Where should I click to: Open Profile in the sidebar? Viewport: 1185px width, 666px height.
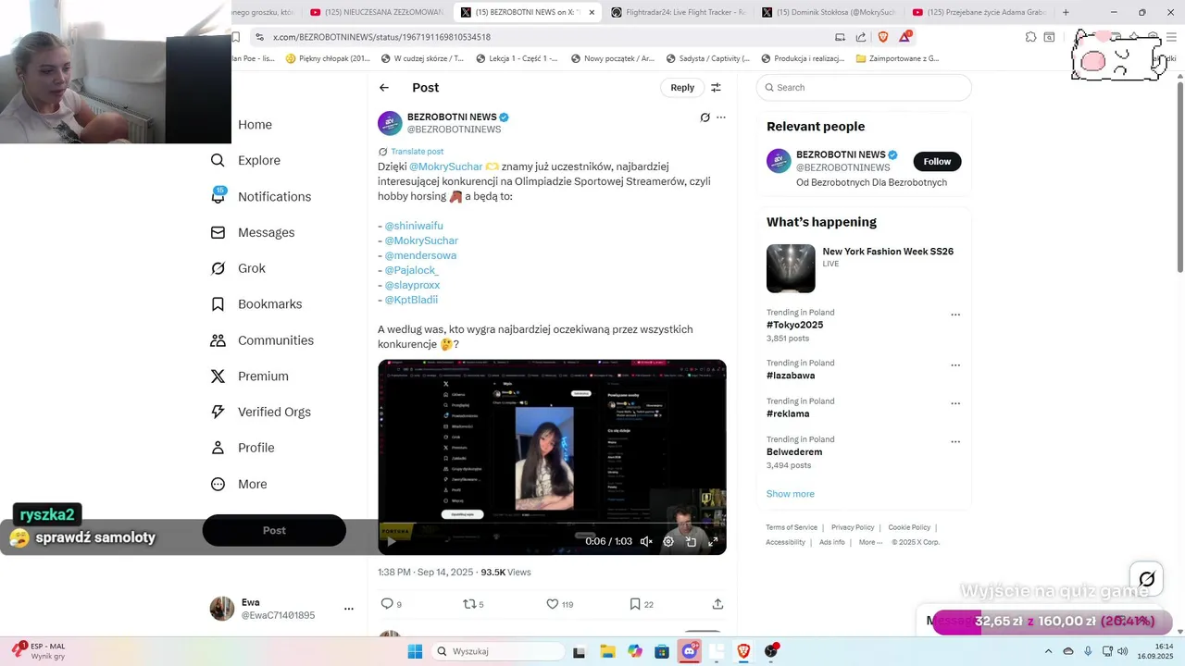(243, 448)
